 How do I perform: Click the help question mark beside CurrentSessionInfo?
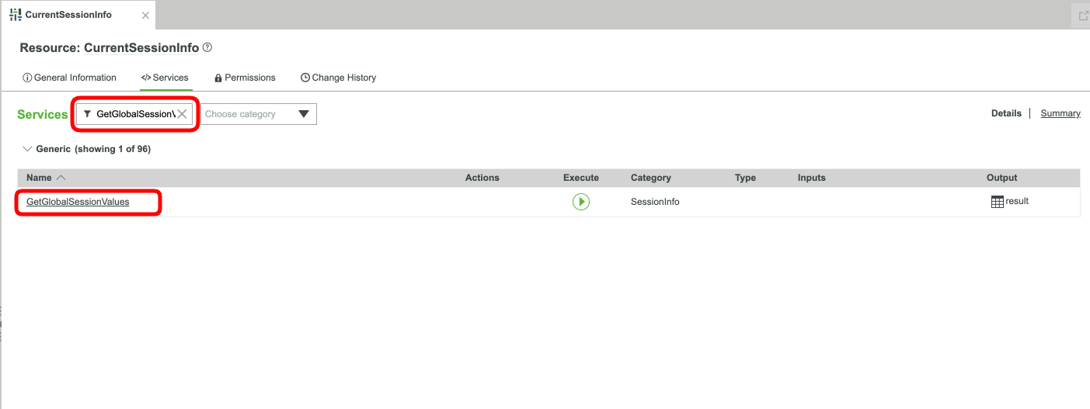207,47
